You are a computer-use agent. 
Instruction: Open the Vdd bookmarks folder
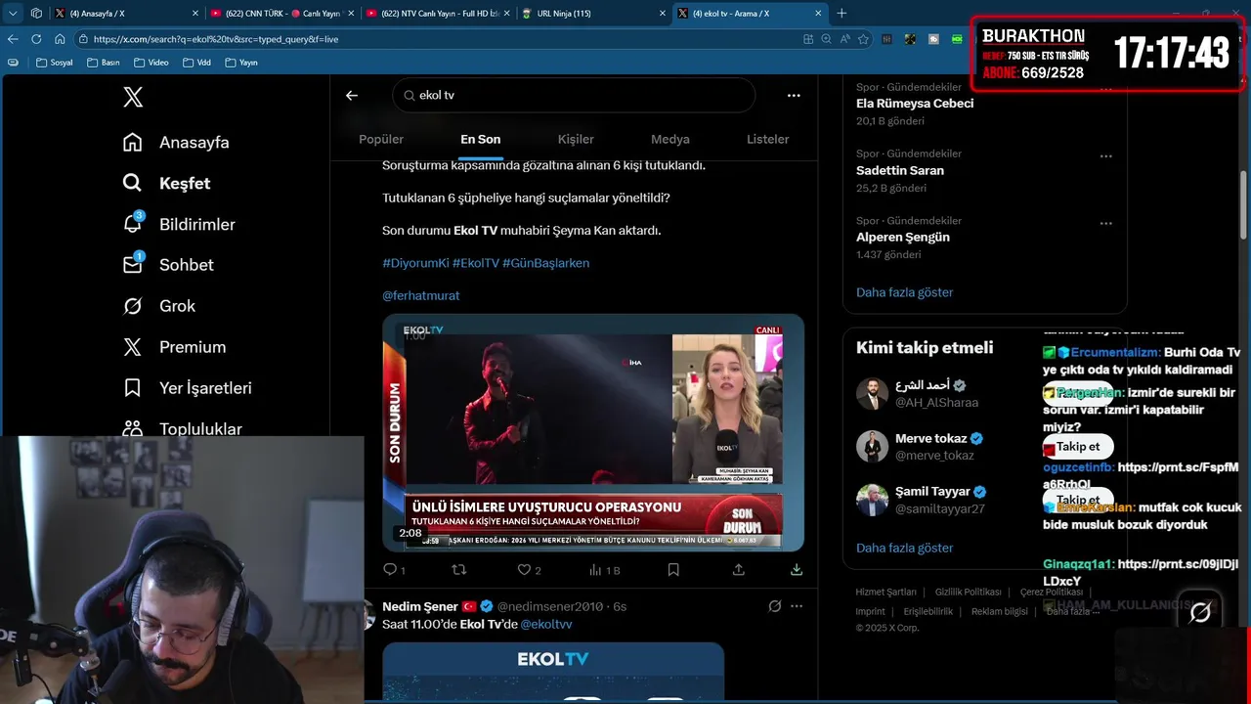point(195,62)
